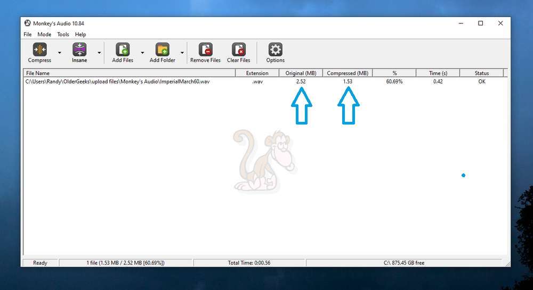Sort by the % column header
The image size is (533, 290).
coord(394,73)
